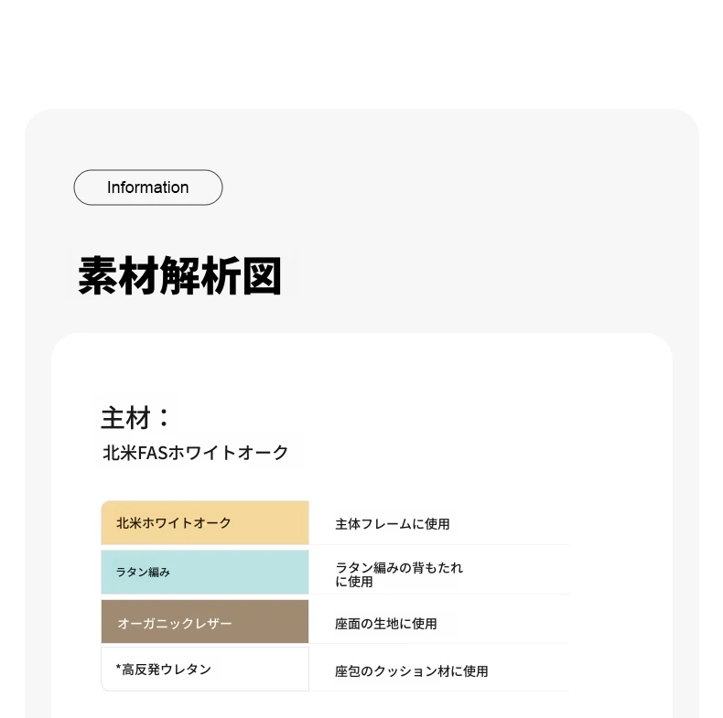Click the 座面の生地に使用 description

pyautogui.click(x=386, y=624)
